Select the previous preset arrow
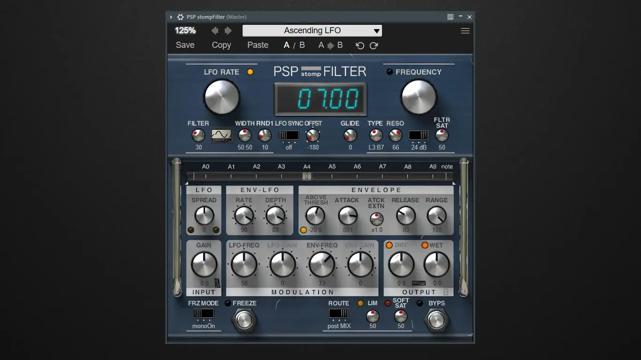Viewport: 641px width, 360px height. (214, 30)
